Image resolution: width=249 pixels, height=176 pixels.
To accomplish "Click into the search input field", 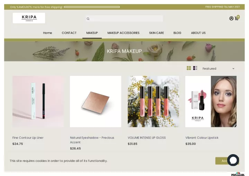I will (125, 19).
